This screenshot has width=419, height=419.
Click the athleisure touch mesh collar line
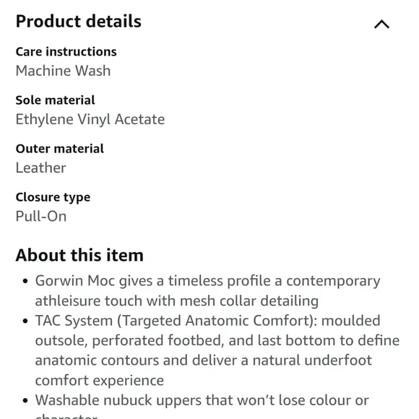177,301
